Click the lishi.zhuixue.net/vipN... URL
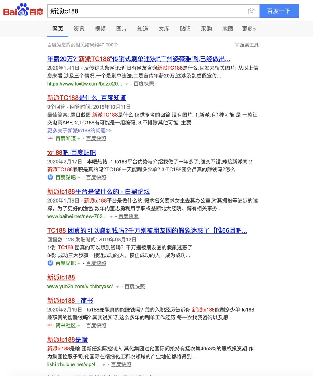The height and width of the screenshot is (376, 313). tap(73, 365)
